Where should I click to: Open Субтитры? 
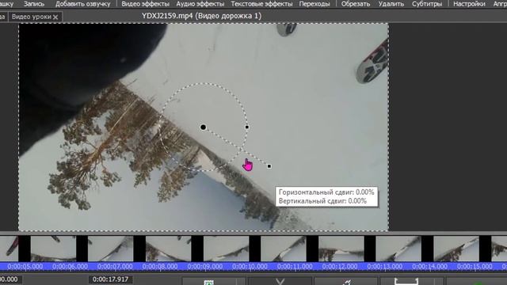tap(427, 4)
